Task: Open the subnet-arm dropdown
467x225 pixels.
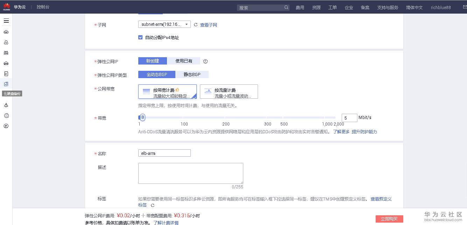Action: (x=164, y=24)
